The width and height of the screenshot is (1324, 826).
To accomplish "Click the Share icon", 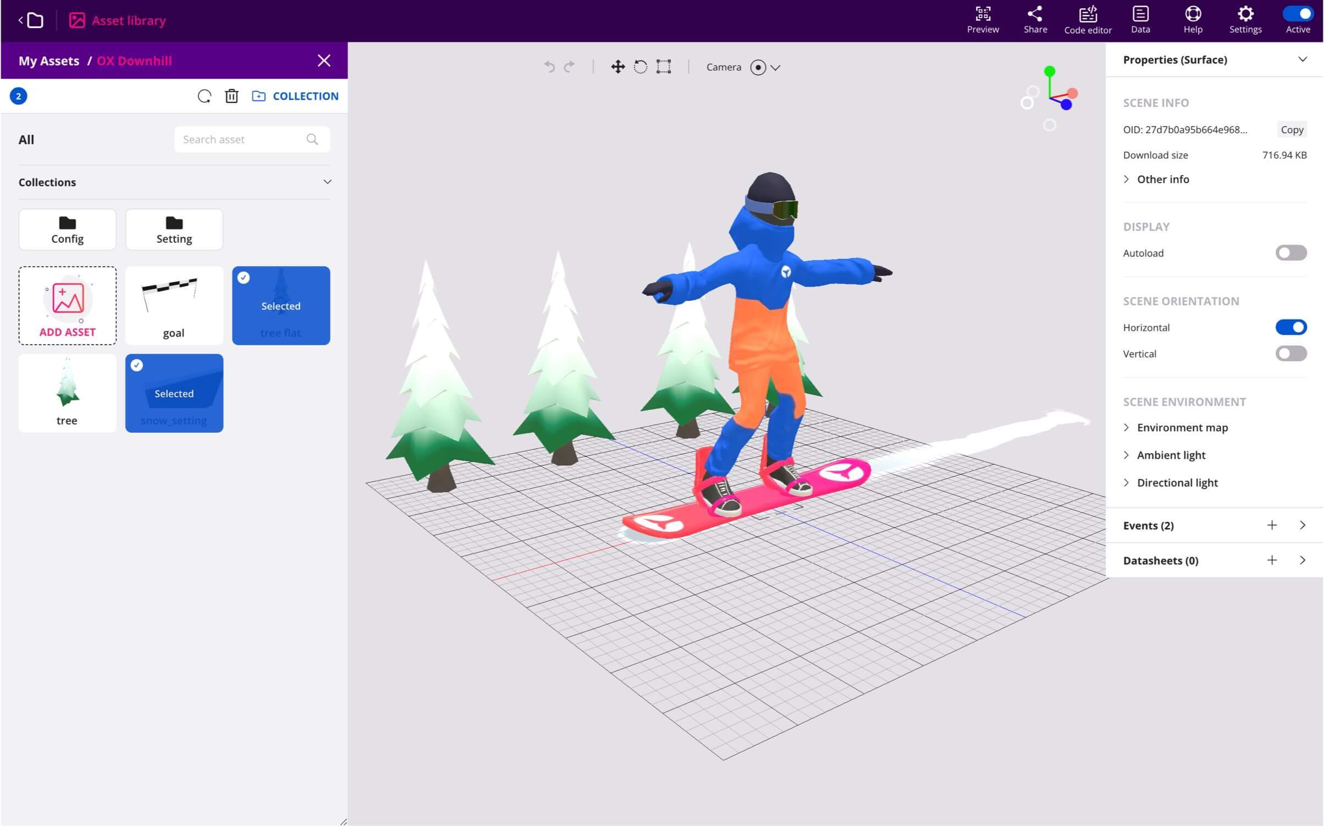I will (x=1035, y=20).
